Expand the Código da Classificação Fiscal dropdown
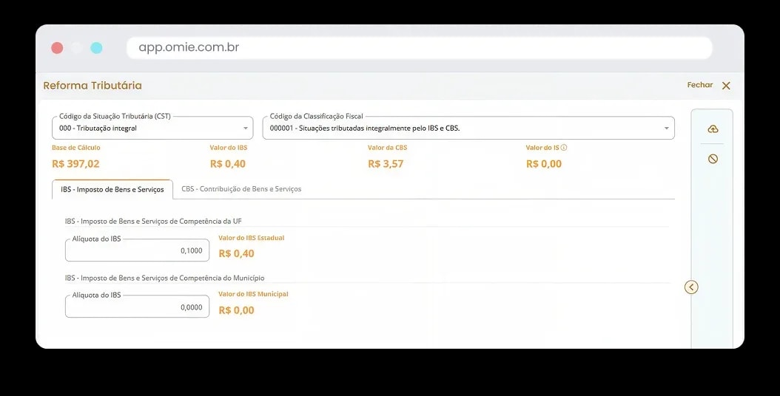Image resolution: width=780 pixels, height=396 pixels. (x=468, y=128)
